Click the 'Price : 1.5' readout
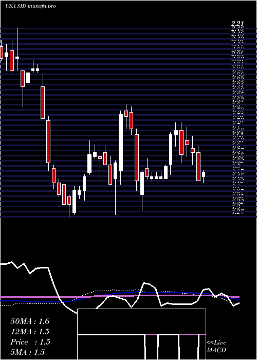Image resolution: width=257 pixels, height=360 pixels. (x=30, y=342)
